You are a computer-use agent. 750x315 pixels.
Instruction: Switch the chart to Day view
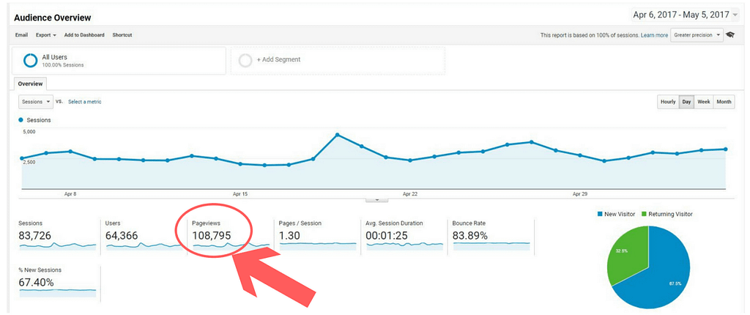tap(686, 102)
